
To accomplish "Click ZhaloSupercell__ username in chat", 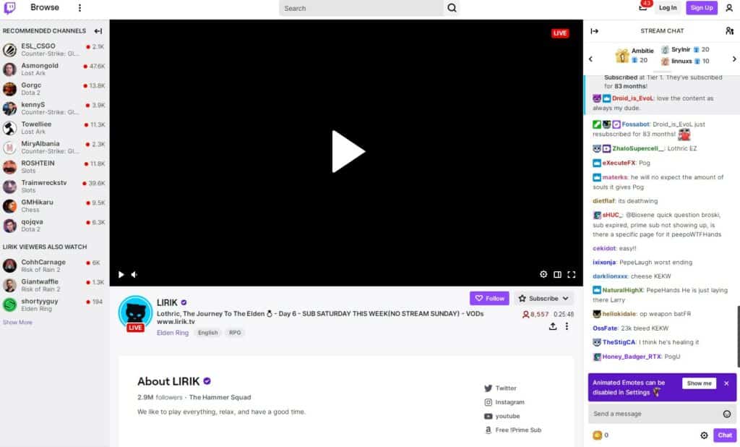I will click(x=638, y=148).
